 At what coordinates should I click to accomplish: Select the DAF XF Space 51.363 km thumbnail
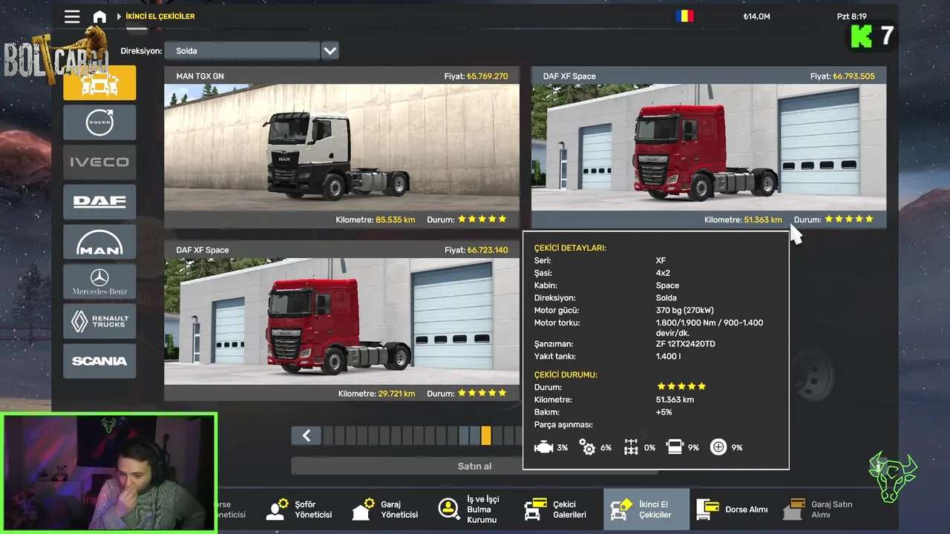pos(708,148)
